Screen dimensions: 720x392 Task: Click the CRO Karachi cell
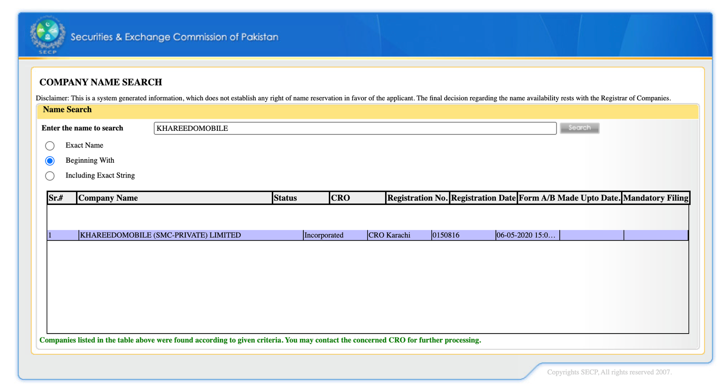(x=399, y=235)
